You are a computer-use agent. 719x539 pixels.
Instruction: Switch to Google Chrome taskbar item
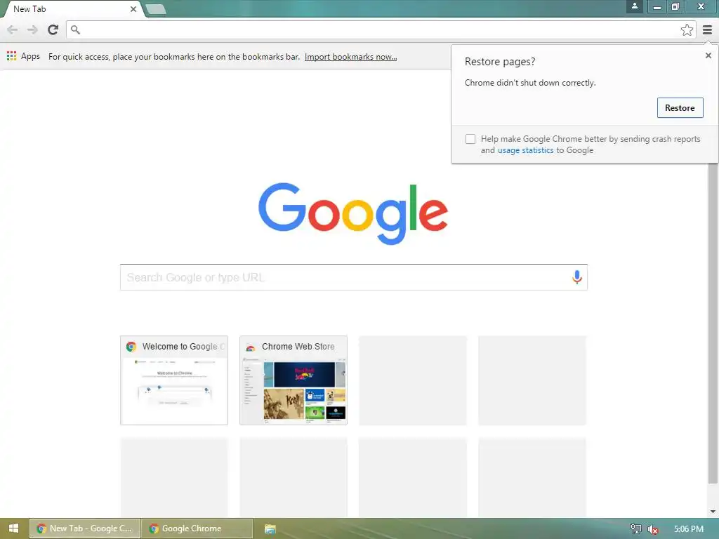point(197,528)
